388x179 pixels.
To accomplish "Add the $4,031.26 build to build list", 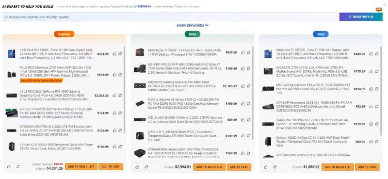I will pos(81,166).
